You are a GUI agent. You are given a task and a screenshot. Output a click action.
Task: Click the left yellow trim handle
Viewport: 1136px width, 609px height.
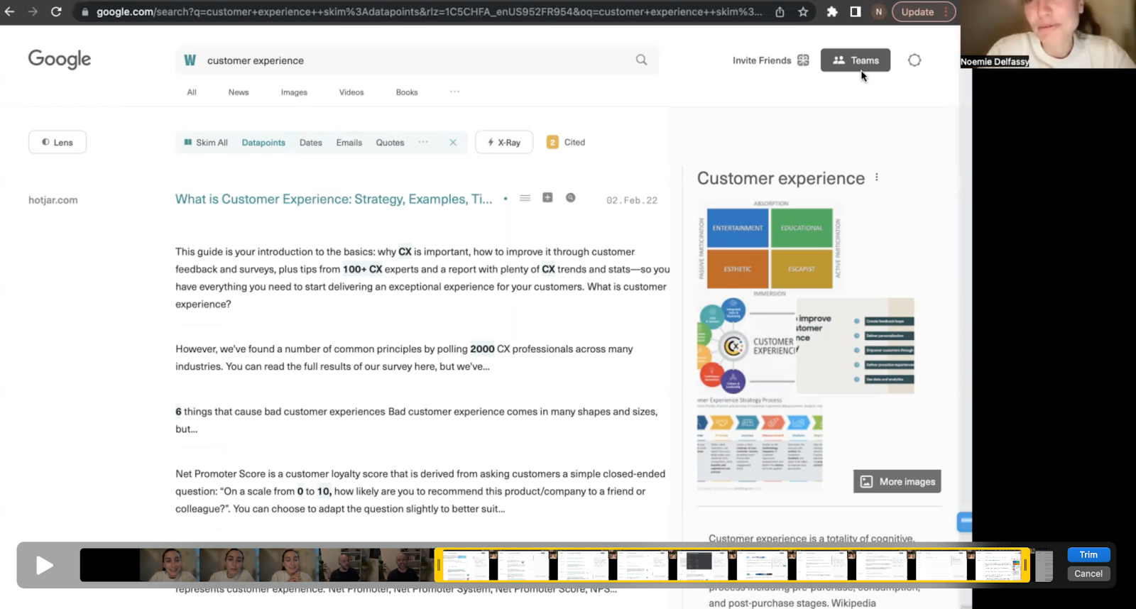click(x=439, y=565)
